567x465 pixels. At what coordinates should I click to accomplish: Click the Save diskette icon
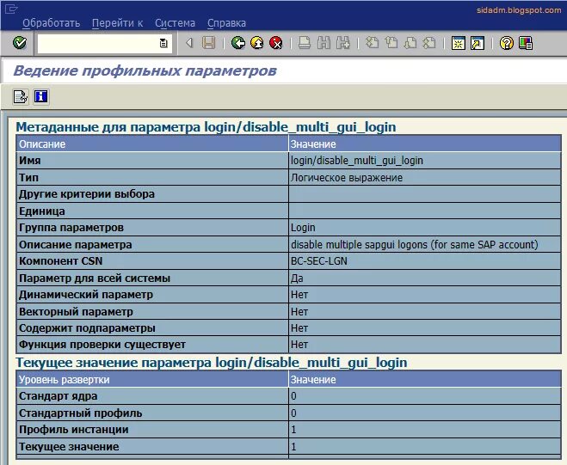[x=209, y=43]
